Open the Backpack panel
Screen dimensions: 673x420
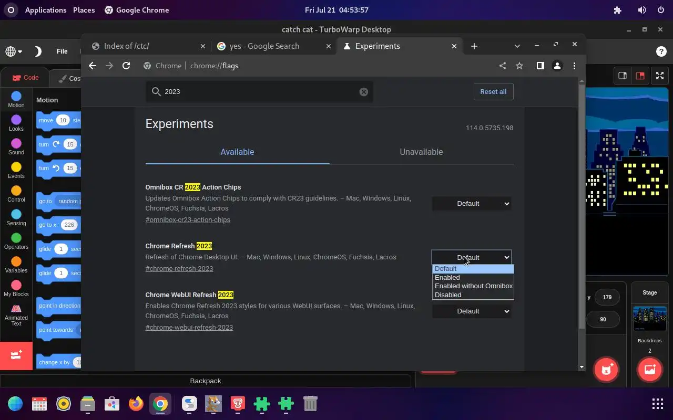click(x=206, y=381)
